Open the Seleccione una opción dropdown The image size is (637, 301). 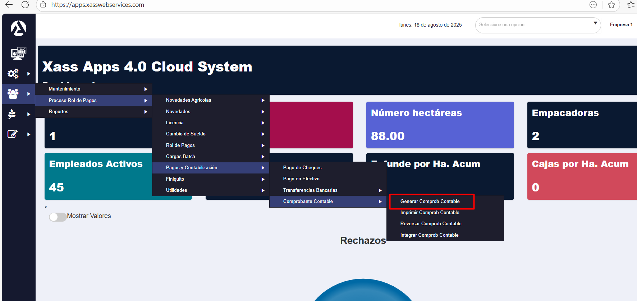pos(538,25)
